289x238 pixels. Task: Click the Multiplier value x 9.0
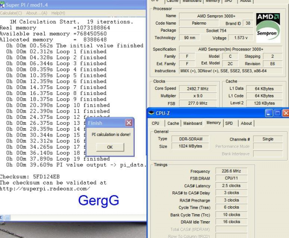pos(198,96)
